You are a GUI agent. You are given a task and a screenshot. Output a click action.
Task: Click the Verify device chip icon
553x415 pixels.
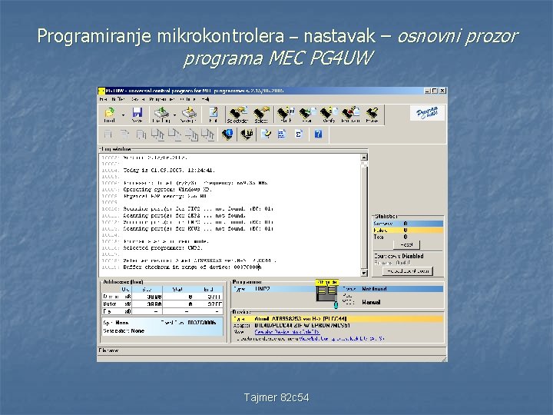tap(329, 115)
